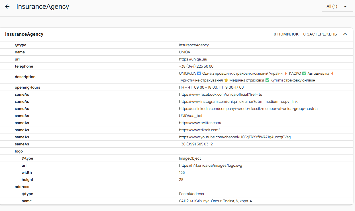
Task: Click the 0 ЗАСТЕРЕЖЕНЬ counter
Action: [x=320, y=34]
